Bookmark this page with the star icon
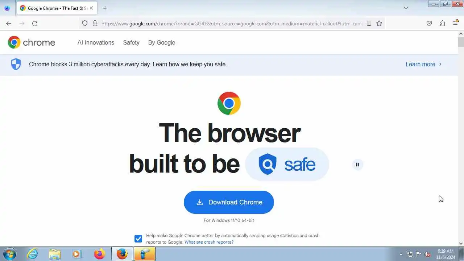Image resolution: width=464 pixels, height=261 pixels. coord(379,23)
